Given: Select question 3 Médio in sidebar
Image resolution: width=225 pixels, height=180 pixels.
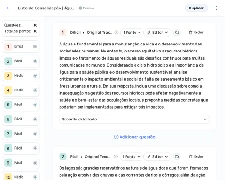Looking at the screenshot, I should (21, 75).
